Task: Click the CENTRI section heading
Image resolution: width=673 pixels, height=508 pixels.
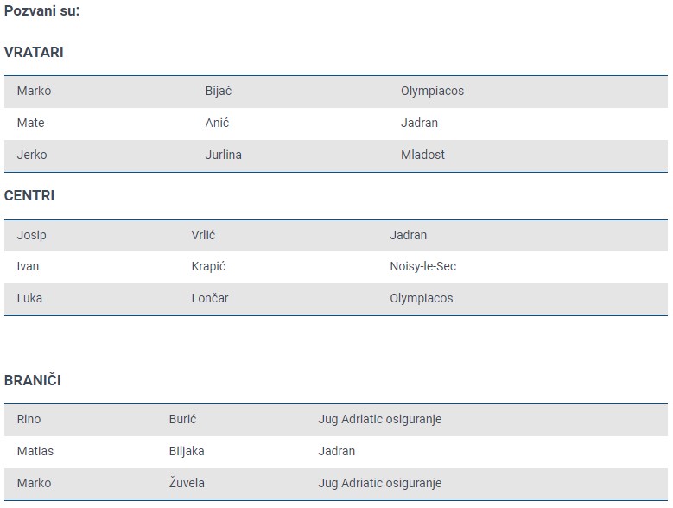Action: point(29,195)
